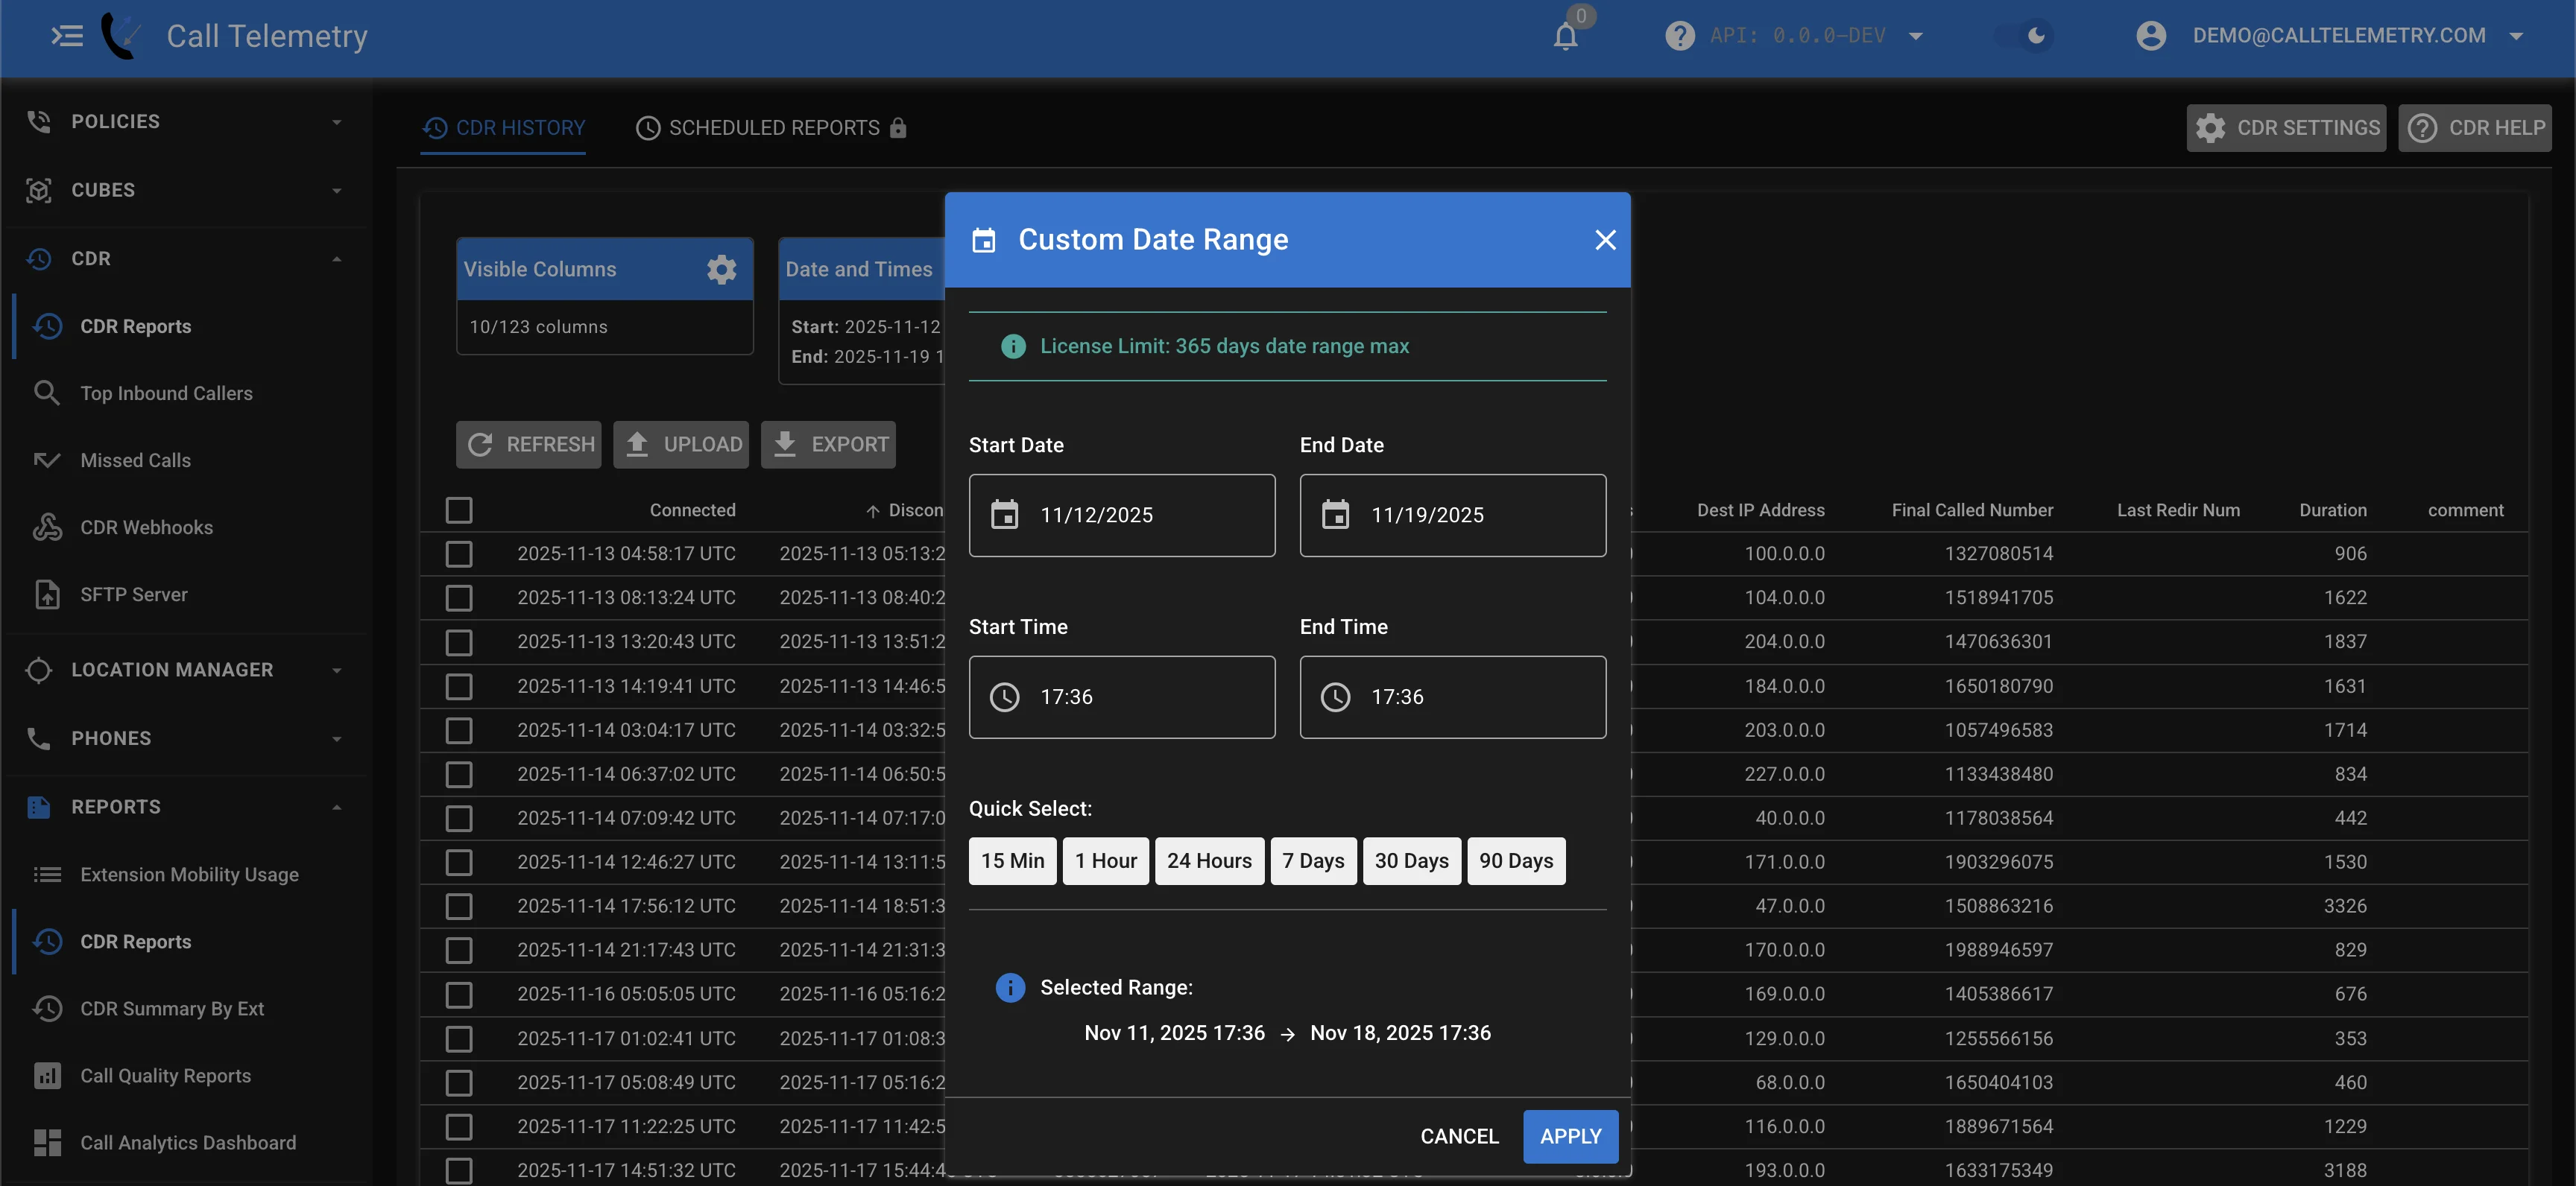Viewport: 2576px width, 1186px height.
Task: Click the Call Telemetry phone logo
Action: (120, 36)
